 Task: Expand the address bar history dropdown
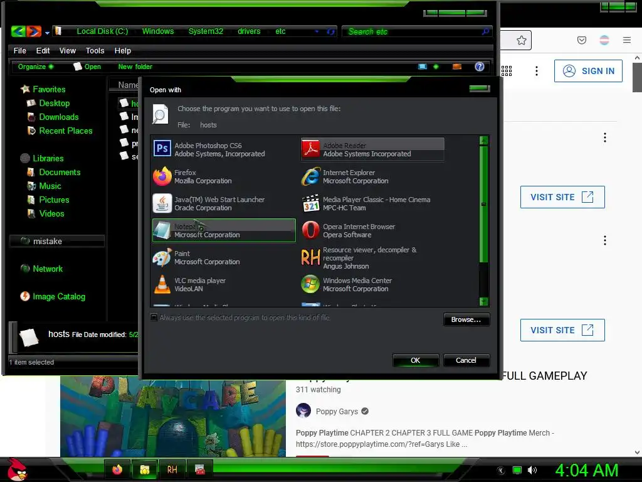click(x=317, y=31)
